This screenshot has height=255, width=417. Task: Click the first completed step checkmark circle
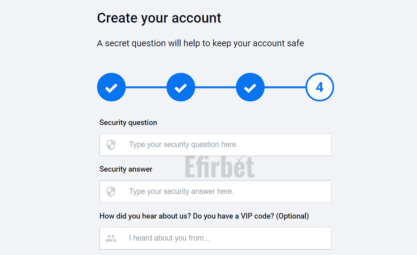click(111, 87)
